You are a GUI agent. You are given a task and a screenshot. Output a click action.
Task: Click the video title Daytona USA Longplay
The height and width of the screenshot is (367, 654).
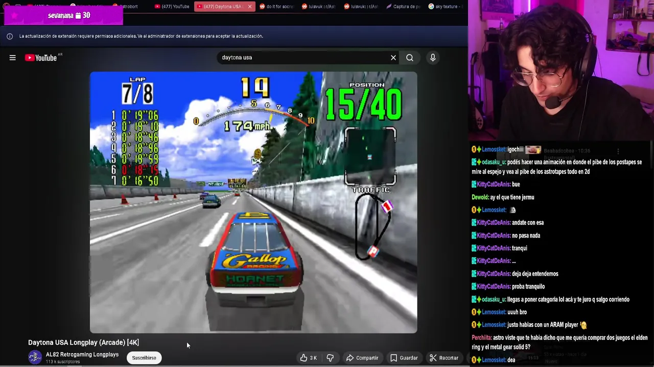pyautogui.click(x=83, y=343)
